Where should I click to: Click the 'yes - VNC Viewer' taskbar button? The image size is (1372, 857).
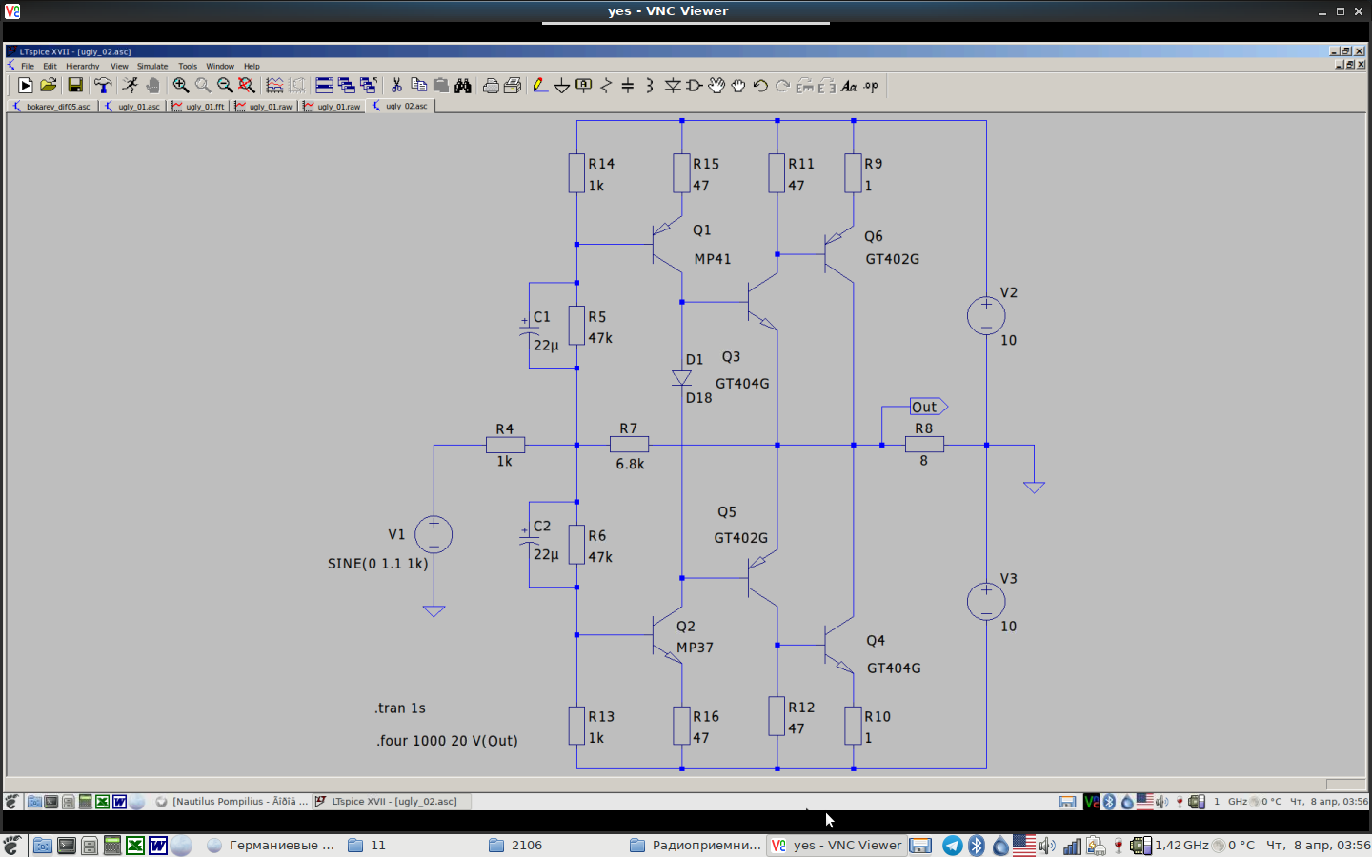click(837, 845)
